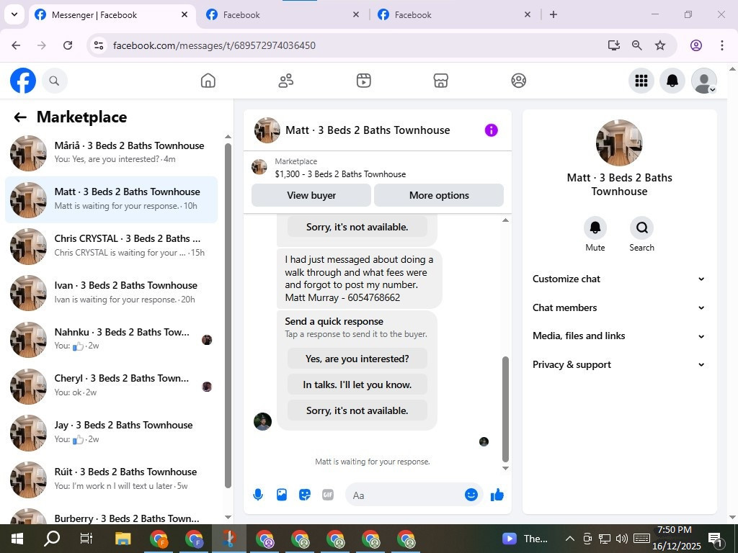Click the View buyer button
738x553 pixels.
pos(311,195)
